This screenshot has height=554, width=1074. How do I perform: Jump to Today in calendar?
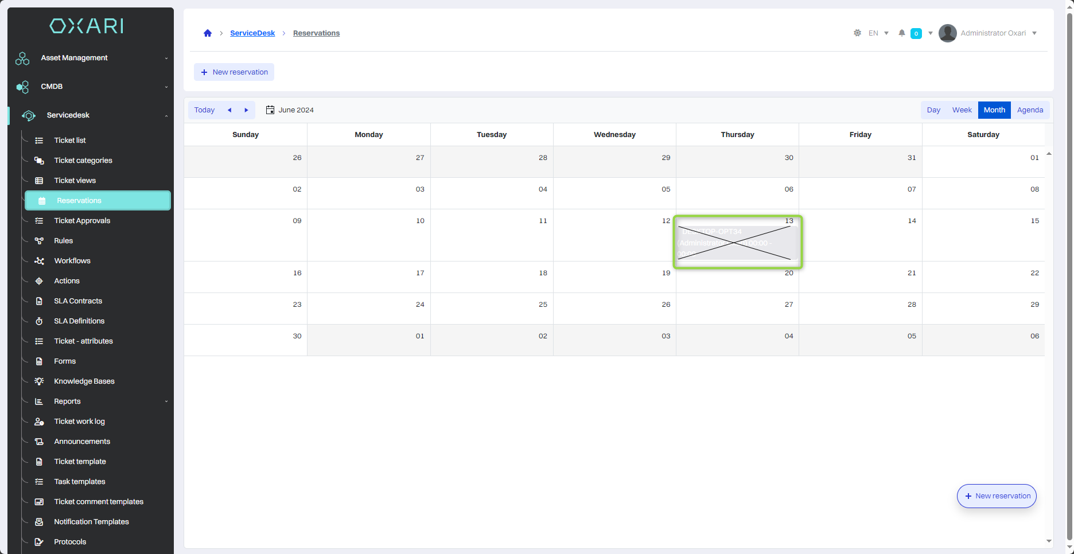click(204, 110)
